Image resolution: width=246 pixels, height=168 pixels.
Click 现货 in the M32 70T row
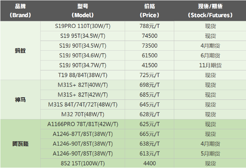coord(210,114)
